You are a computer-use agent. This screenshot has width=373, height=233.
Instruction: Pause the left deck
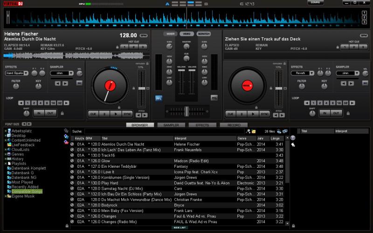104,114
